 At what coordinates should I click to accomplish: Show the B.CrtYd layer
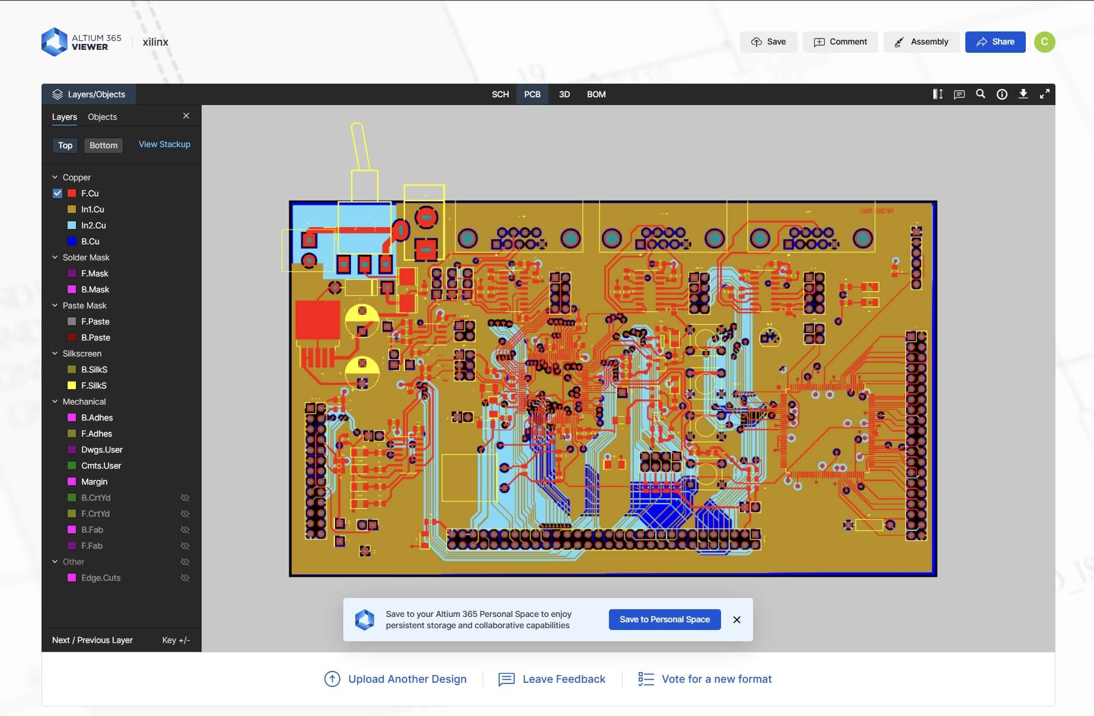[x=184, y=498]
